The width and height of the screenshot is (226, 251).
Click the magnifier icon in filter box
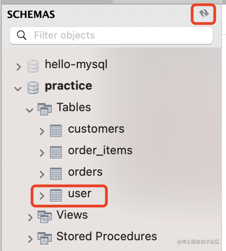pyautogui.click(x=21, y=35)
